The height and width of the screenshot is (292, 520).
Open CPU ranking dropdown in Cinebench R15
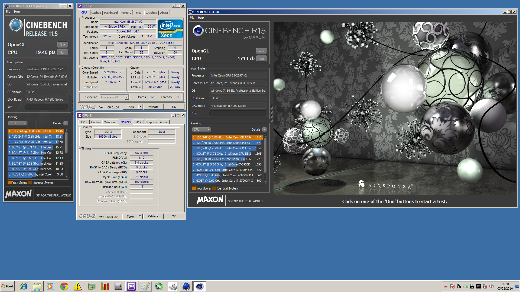[201, 130]
